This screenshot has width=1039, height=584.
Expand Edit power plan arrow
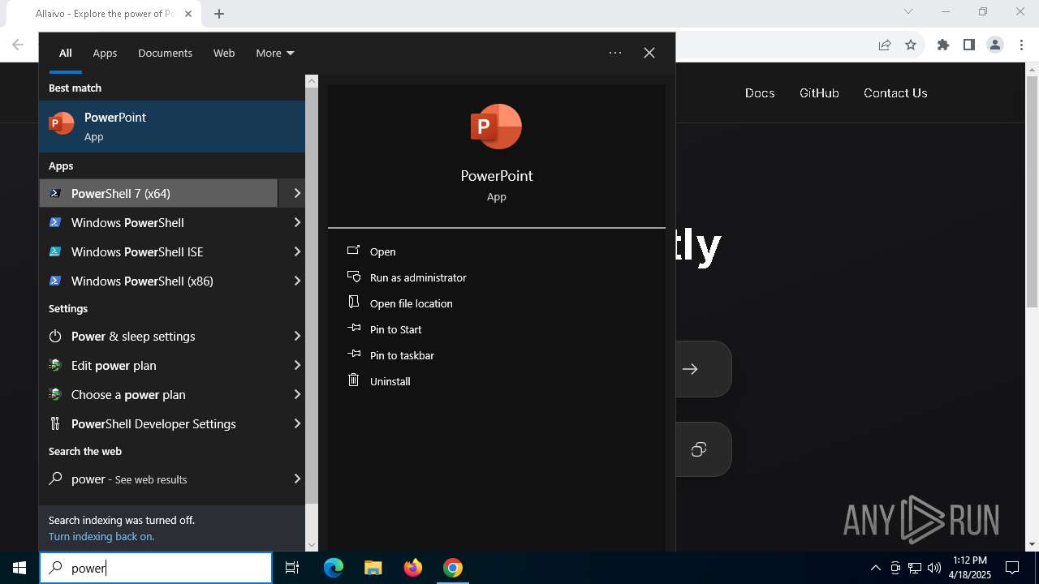coord(297,365)
